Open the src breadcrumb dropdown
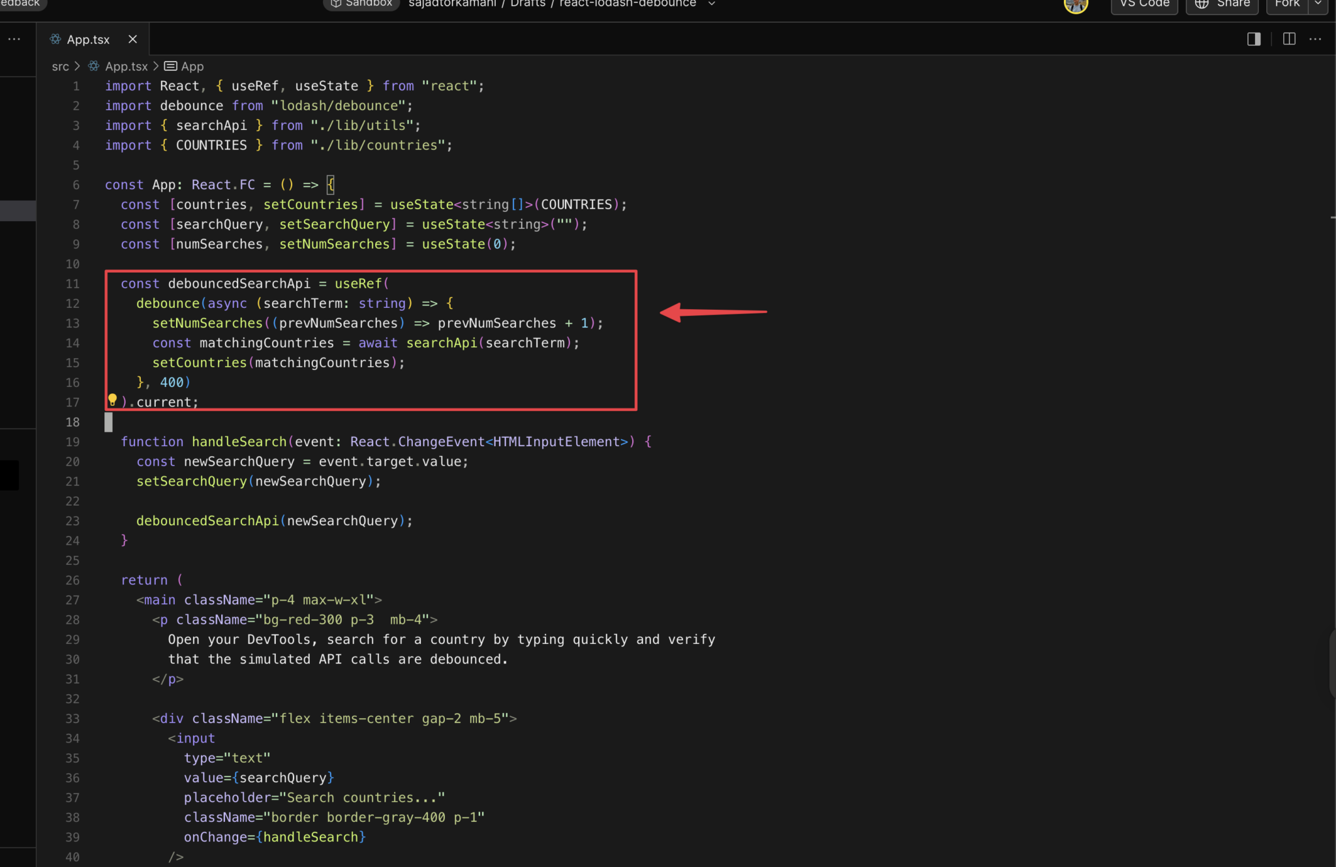The height and width of the screenshot is (867, 1336). [60, 66]
